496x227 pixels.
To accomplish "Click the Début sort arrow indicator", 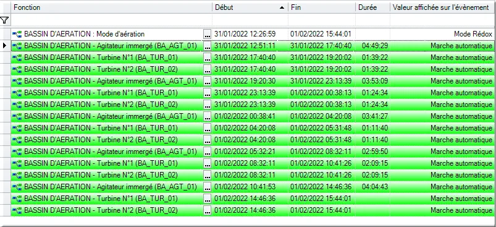I will [282, 7].
